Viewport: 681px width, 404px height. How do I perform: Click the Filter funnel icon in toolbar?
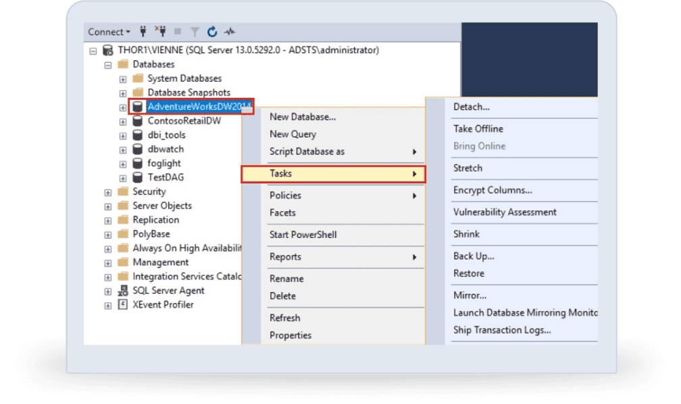point(195,32)
